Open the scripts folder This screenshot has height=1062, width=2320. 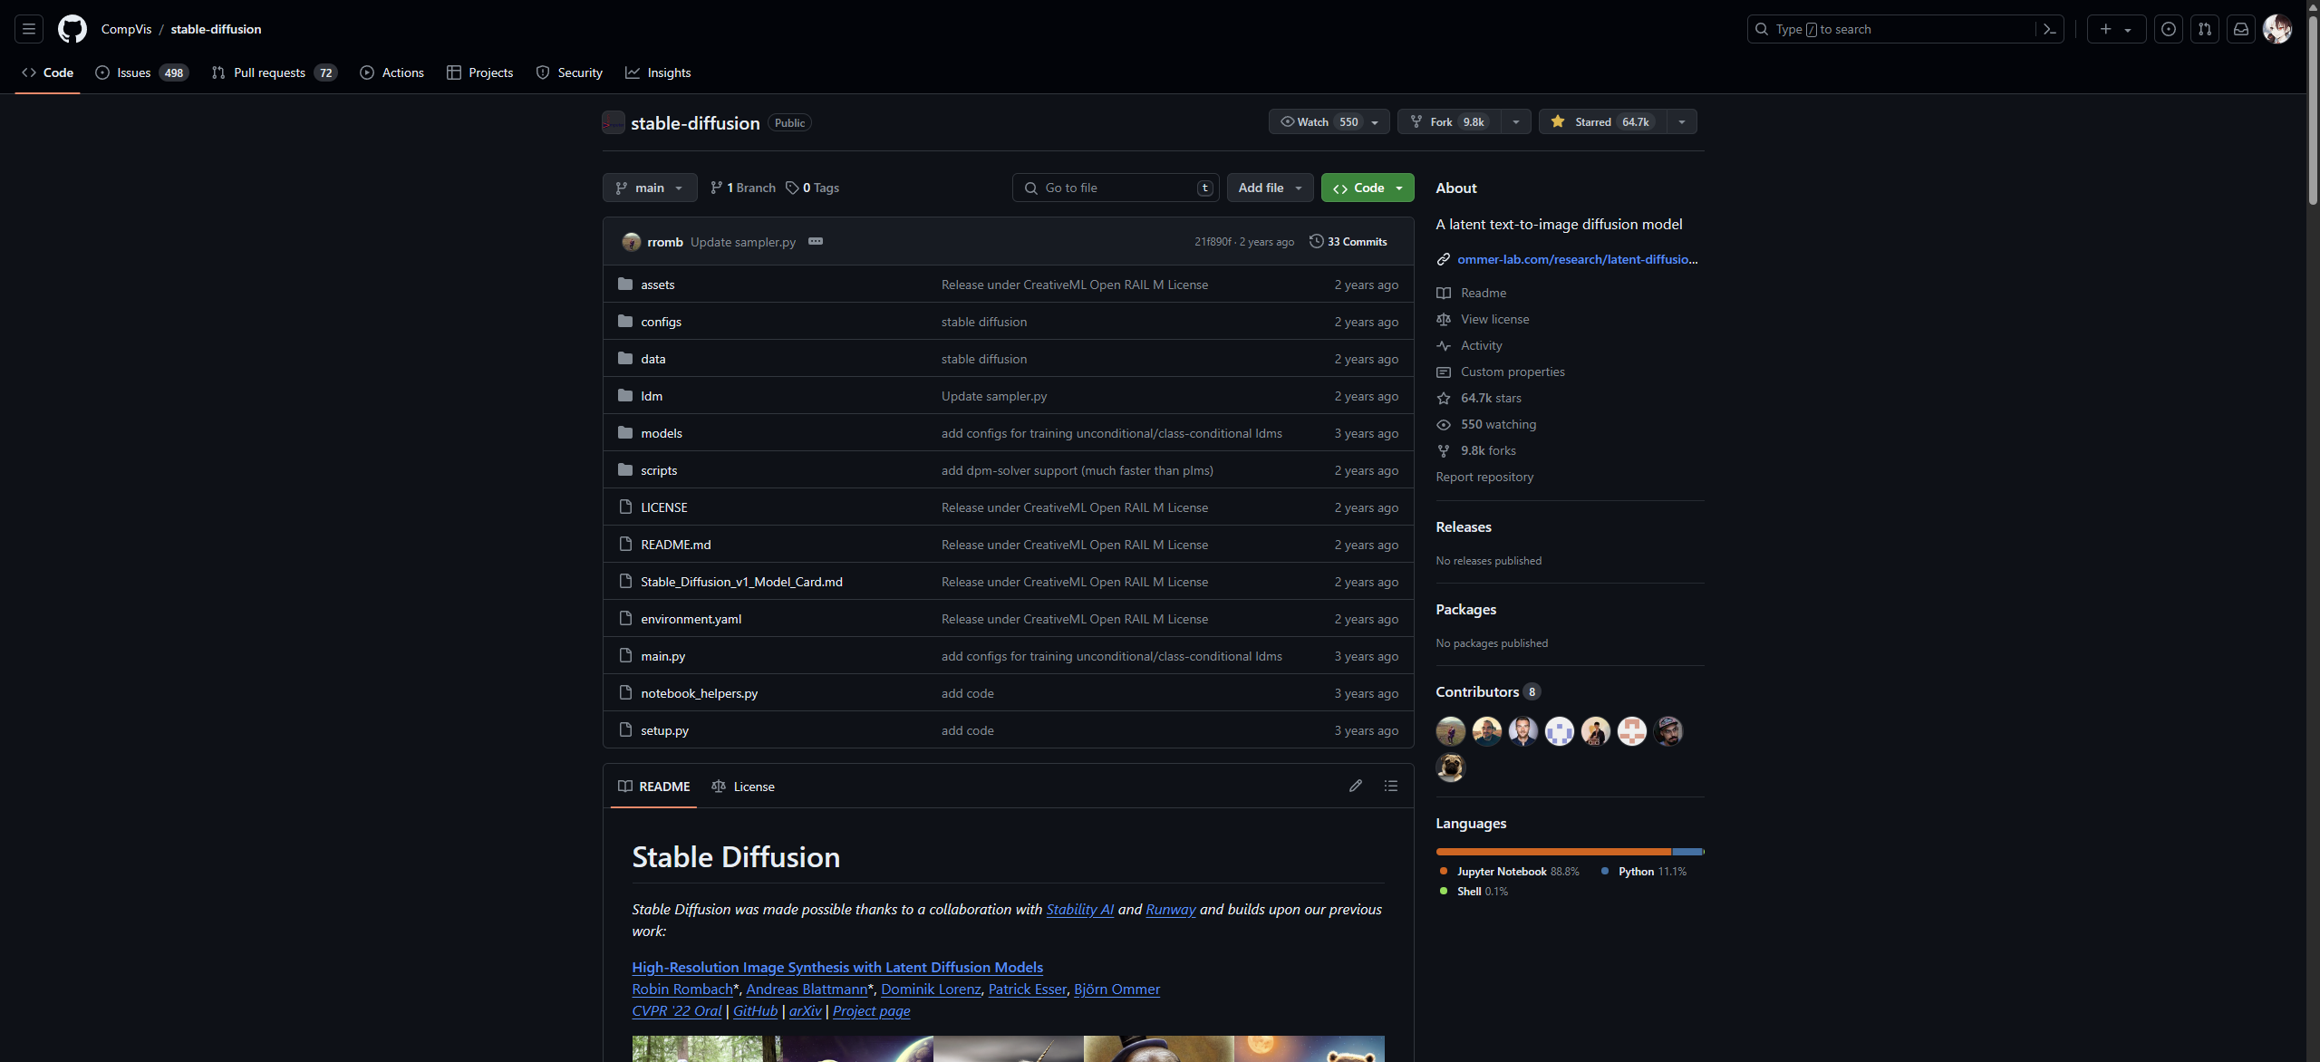click(x=658, y=470)
